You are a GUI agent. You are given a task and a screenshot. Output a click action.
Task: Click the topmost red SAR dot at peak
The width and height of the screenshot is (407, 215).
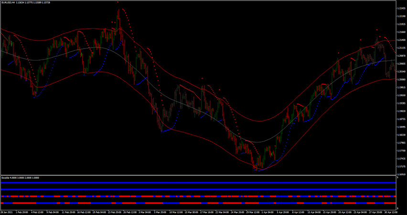tap(118, 2)
